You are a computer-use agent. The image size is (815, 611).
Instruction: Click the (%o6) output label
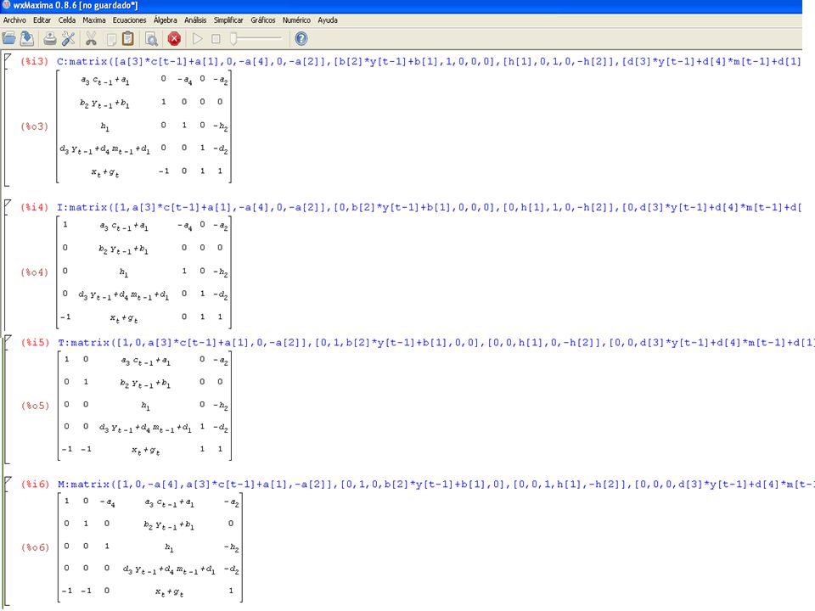pyautogui.click(x=35, y=547)
